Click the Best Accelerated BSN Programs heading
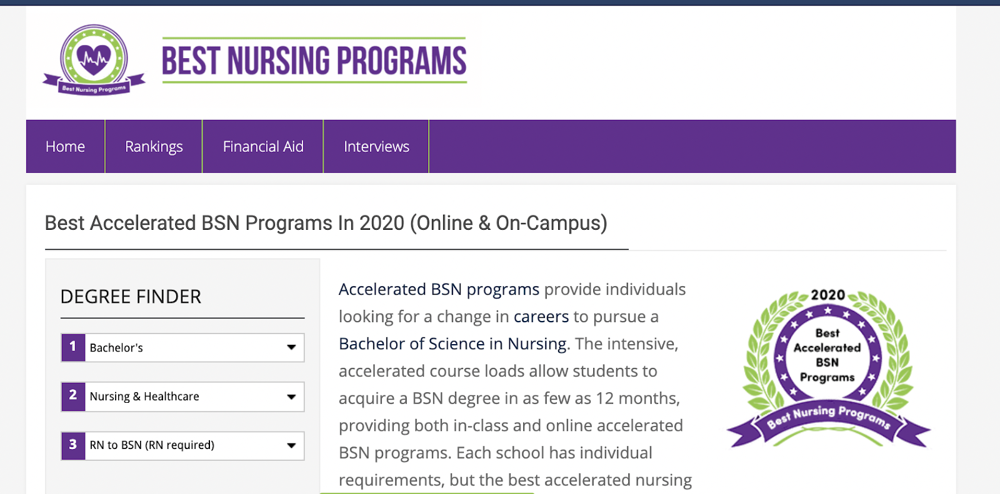The height and width of the screenshot is (494, 1000). (326, 224)
